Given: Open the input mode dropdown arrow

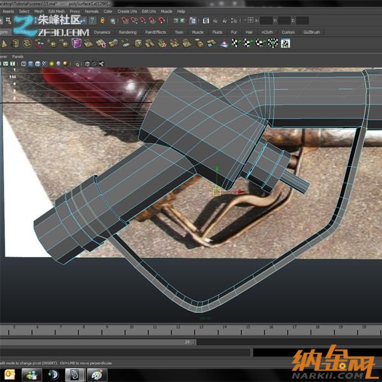Looking at the screenshot, I should [245, 20].
